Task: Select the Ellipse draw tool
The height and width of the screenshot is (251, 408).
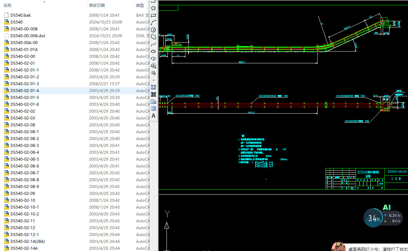Action: [x=153, y=51]
